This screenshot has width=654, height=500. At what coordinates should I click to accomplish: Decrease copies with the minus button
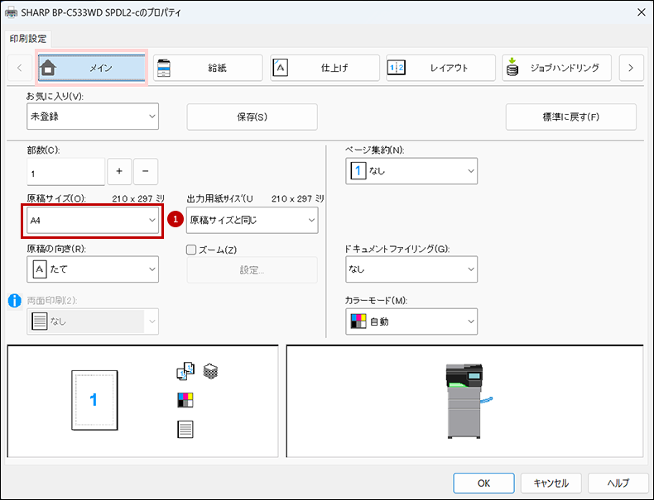pyautogui.click(x=146, y=171)
